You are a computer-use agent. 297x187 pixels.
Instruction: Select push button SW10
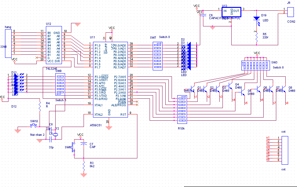tap(34, 125)
